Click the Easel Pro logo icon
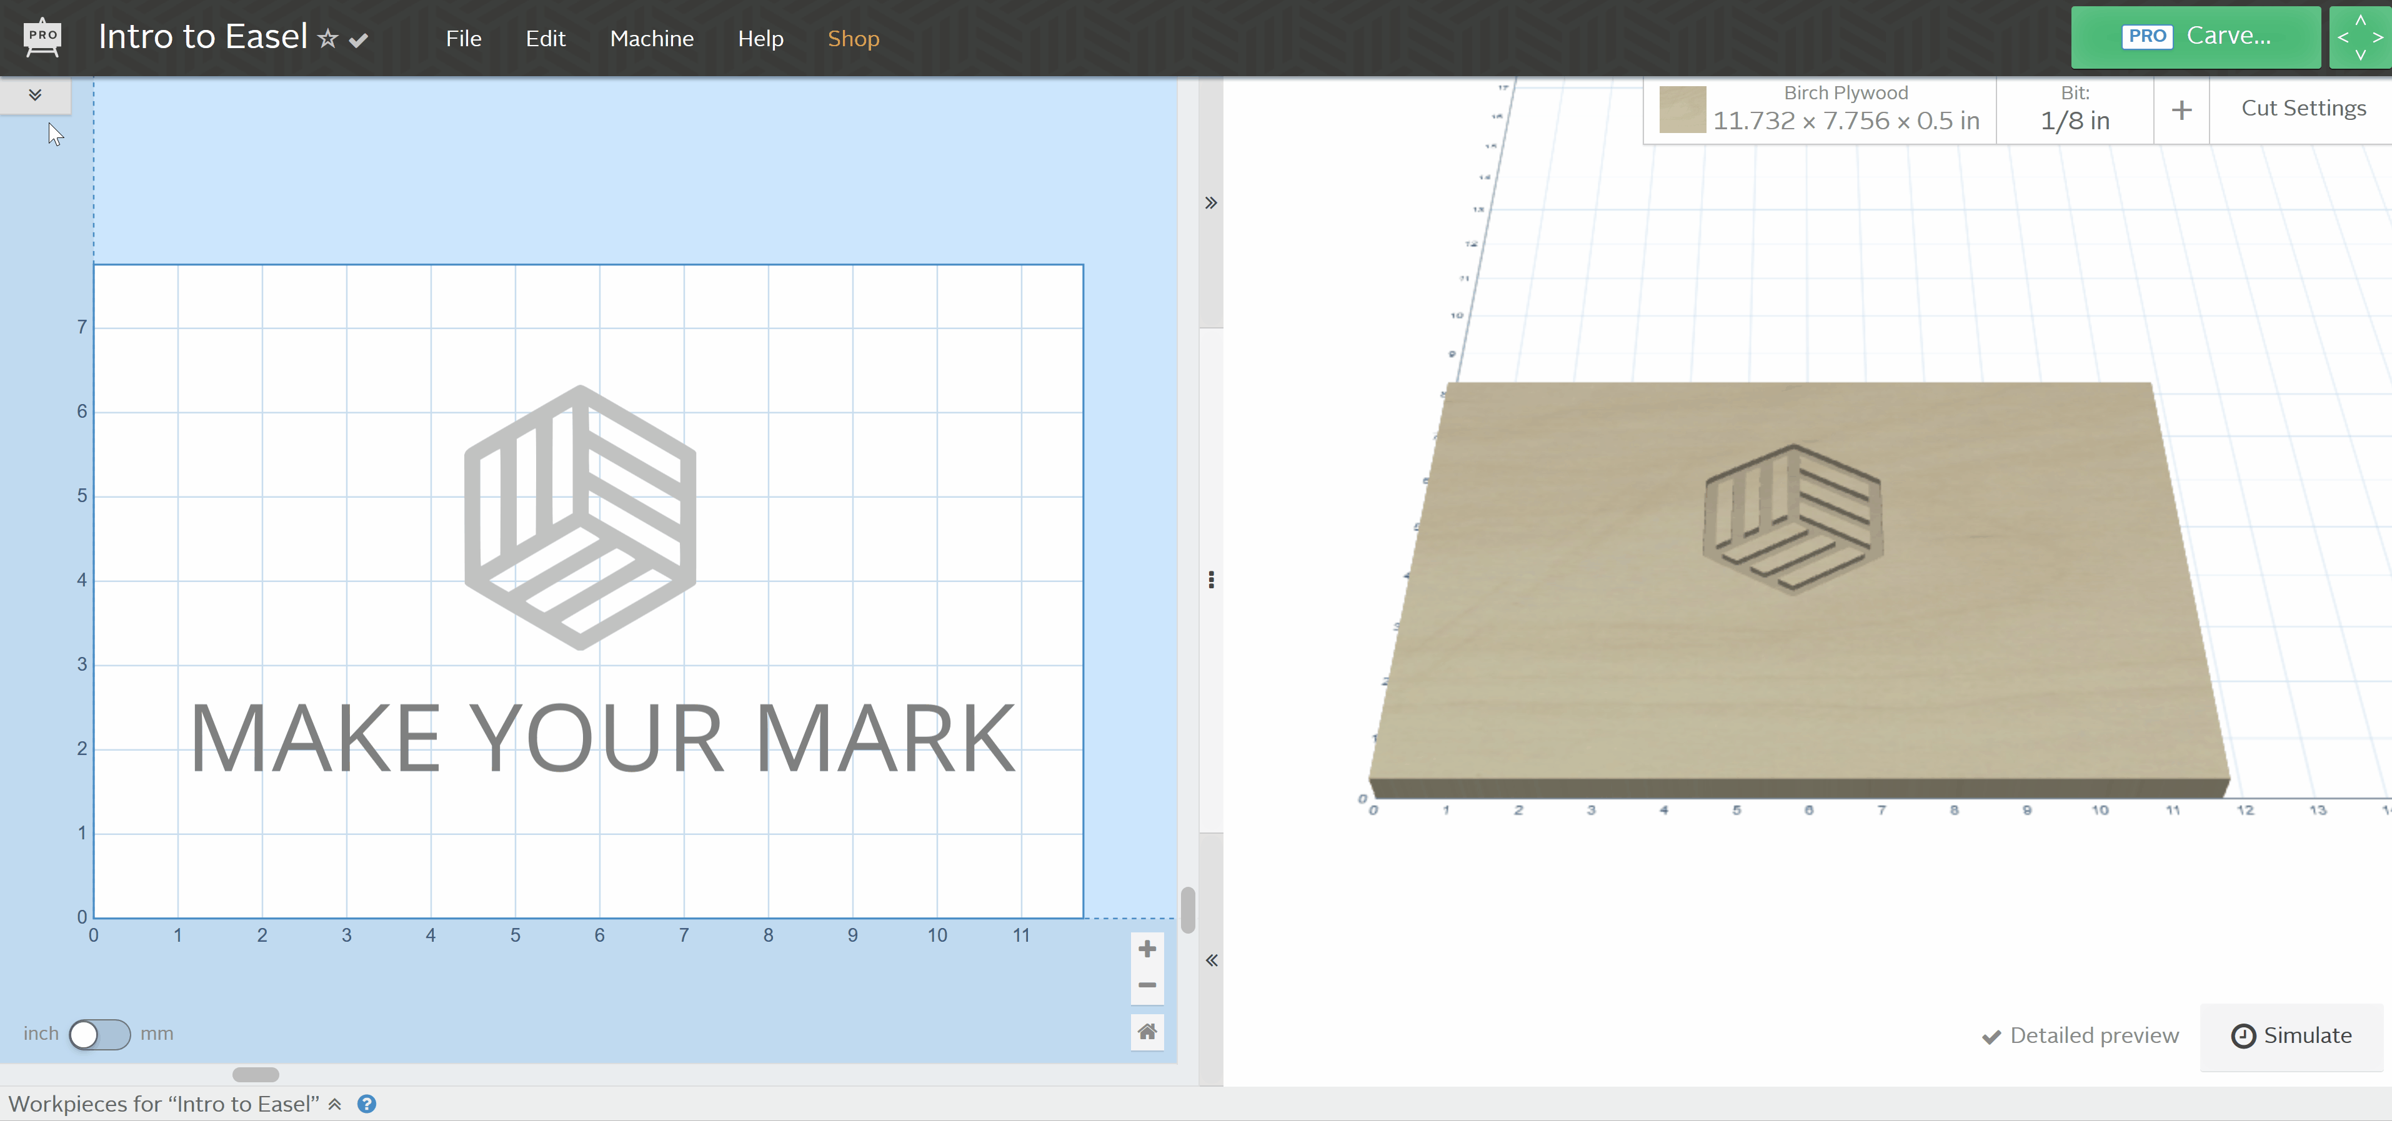The width and height of the screenshot is (2392, 1121). [x=42, y=38]
